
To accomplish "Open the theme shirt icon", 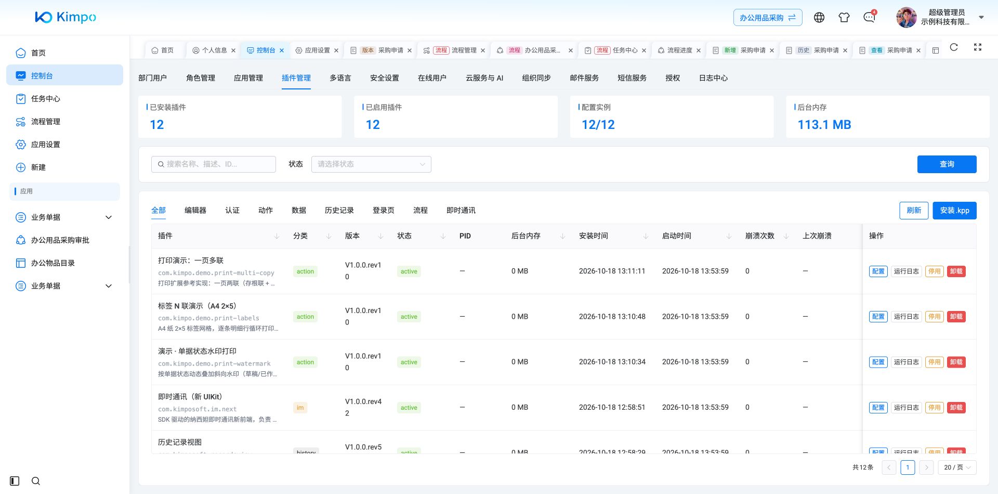I will point(844,18).
